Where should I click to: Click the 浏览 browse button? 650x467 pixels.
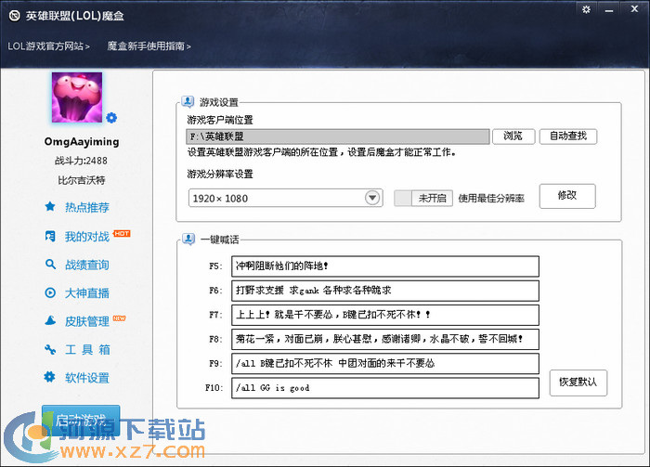coord(513,136)
